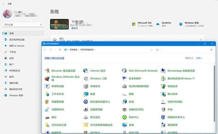Select 时间和语言 in Settings sidebar
This screenshot has height=134, width=218.
point(23,71)
